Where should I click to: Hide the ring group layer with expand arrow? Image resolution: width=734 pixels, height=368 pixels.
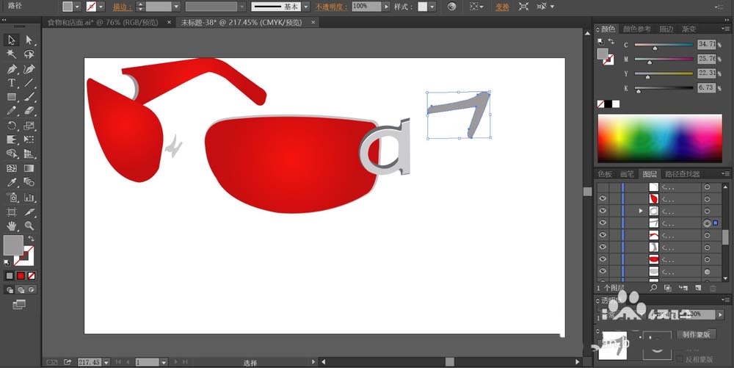tap(603, 211)
